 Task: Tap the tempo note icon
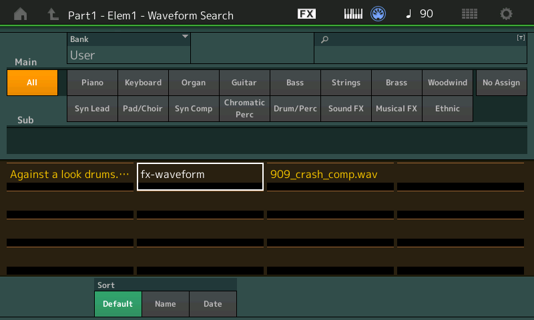point(409,14)
